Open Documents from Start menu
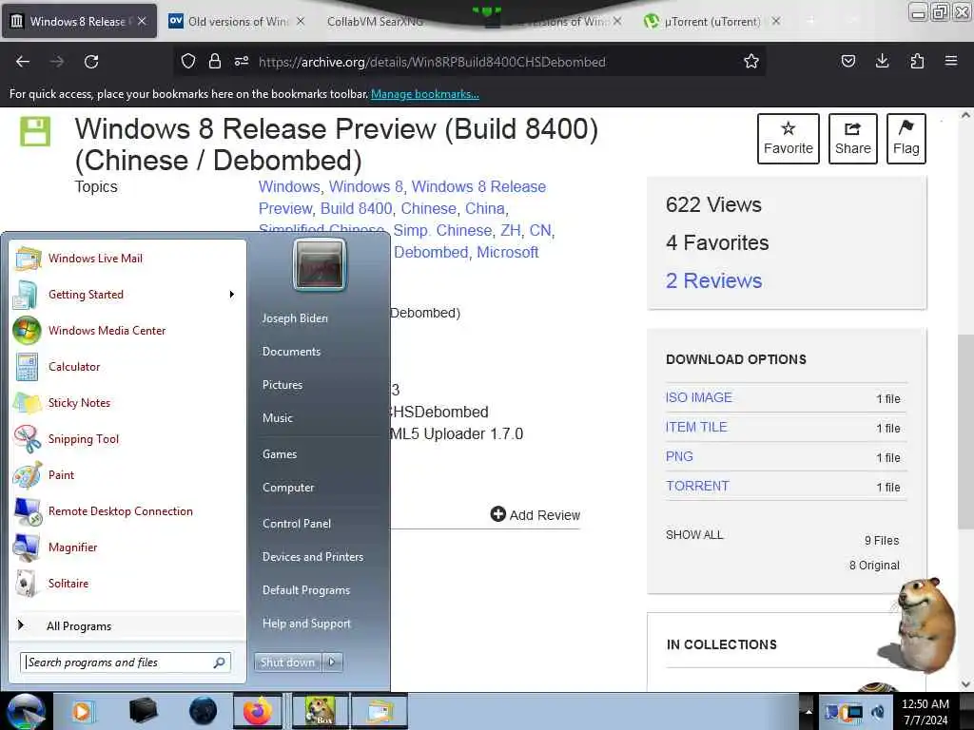 pyautogui.click(x=291, y=352)
